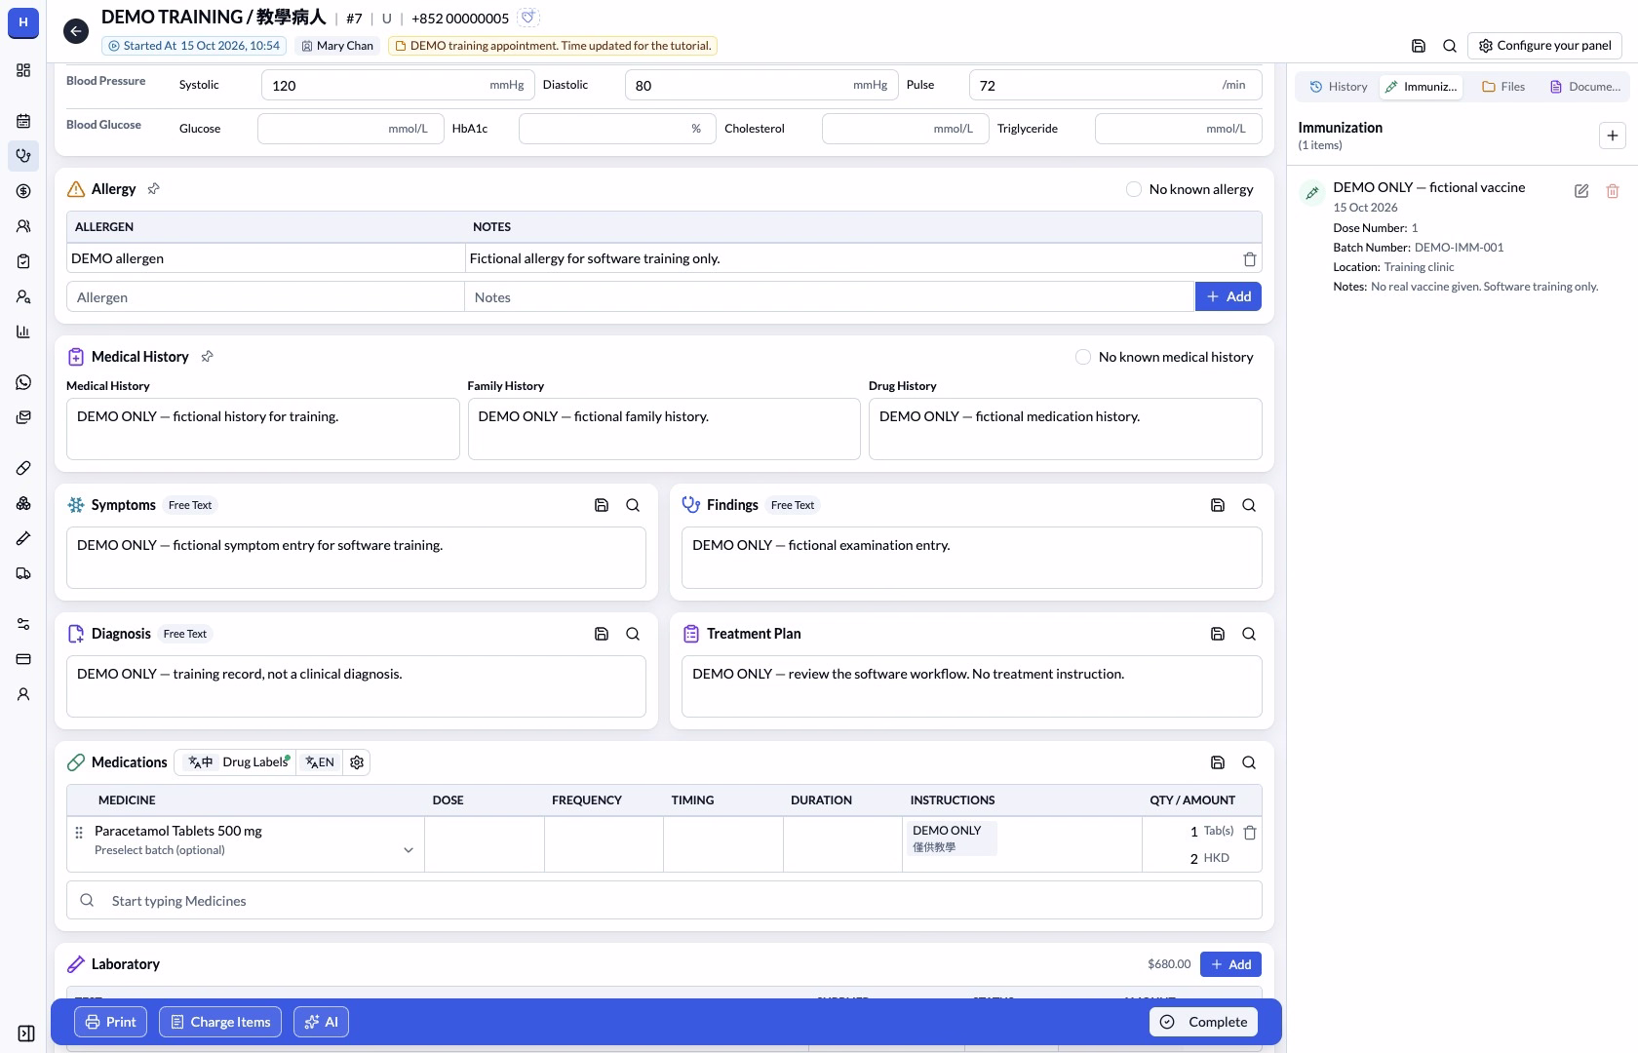The image size is (1638, 1053).
Task: Focus the Start typing Medicines field
Action: click(664, 901)
